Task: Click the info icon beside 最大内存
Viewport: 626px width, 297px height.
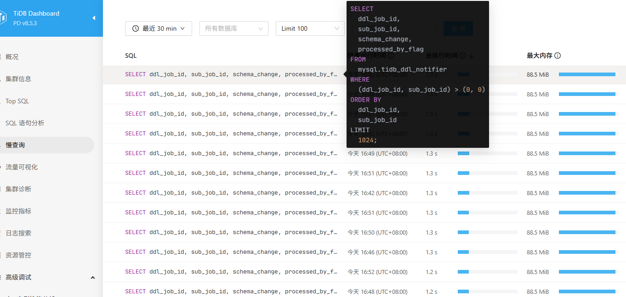Action: pyautogui.click(x=558, y=56)
